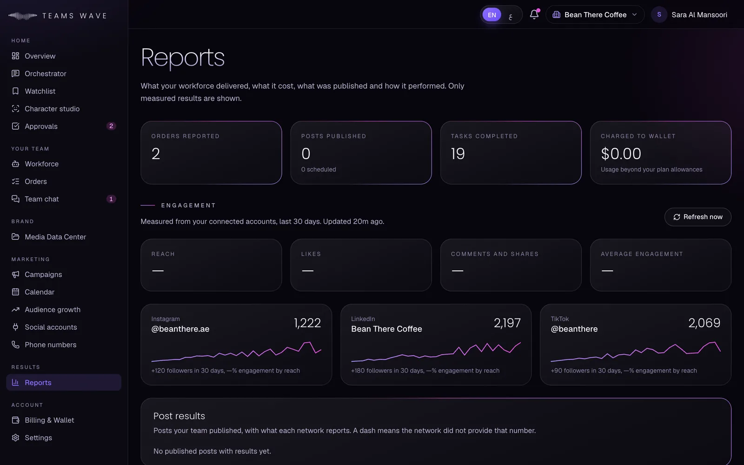Click the Social accounts plug icon
The height and width of the screenshot is (465, 744).
[15, 327]
